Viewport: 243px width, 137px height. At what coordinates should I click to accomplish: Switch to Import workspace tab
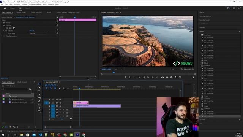13,8
